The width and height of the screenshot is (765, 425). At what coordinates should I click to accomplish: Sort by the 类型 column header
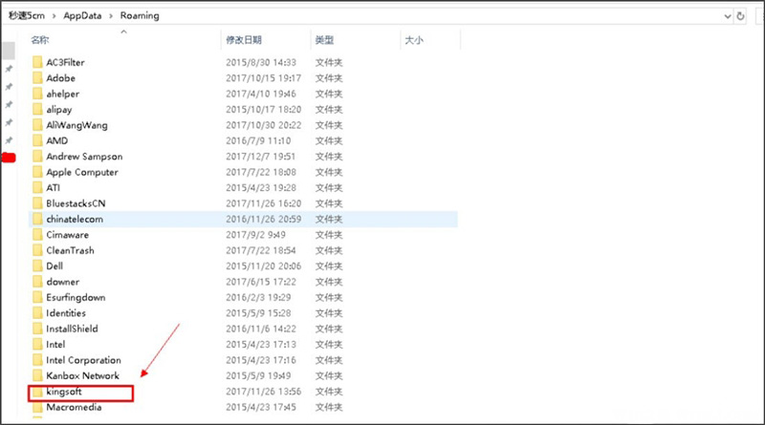tap(324, 40)
